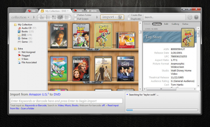
Task: Expand the toolbar arrow before import
Action: coord(97,17)
